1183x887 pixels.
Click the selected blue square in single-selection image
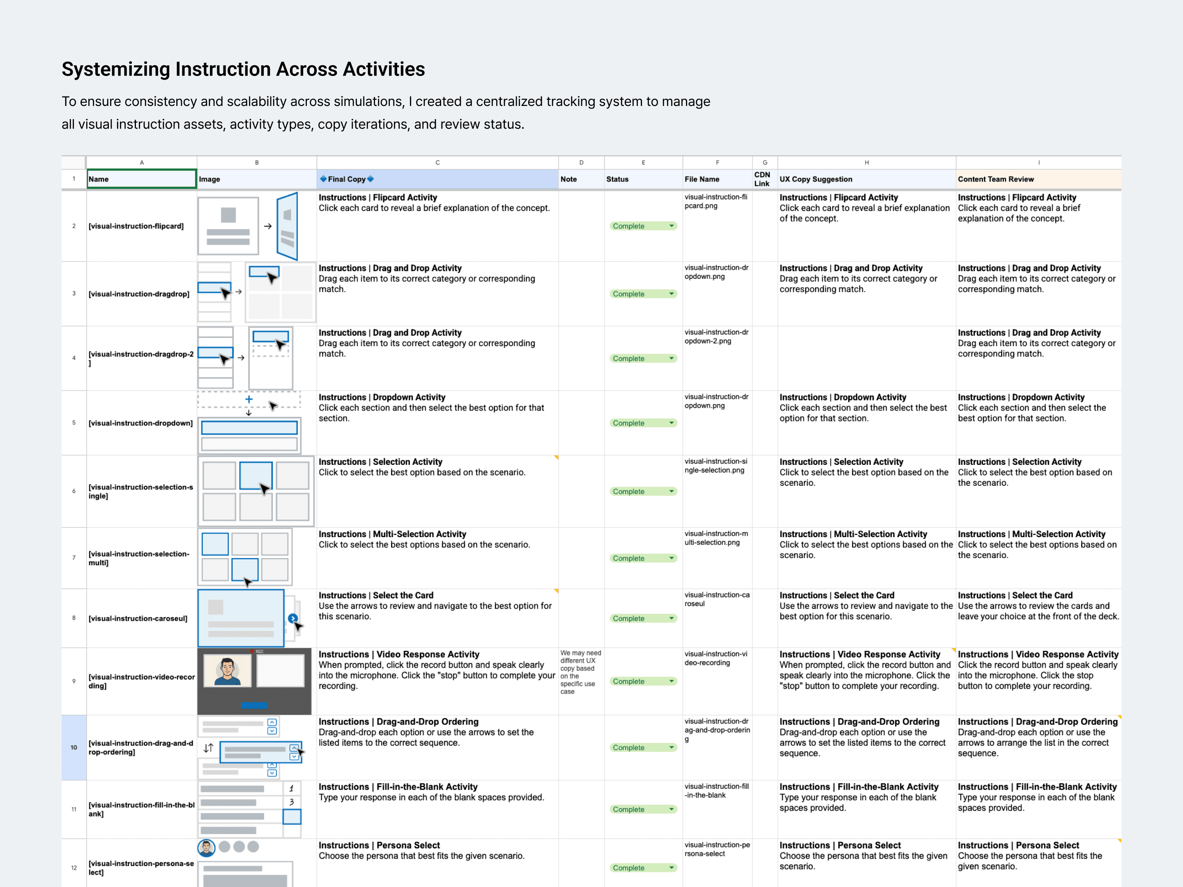pos(255,475)
